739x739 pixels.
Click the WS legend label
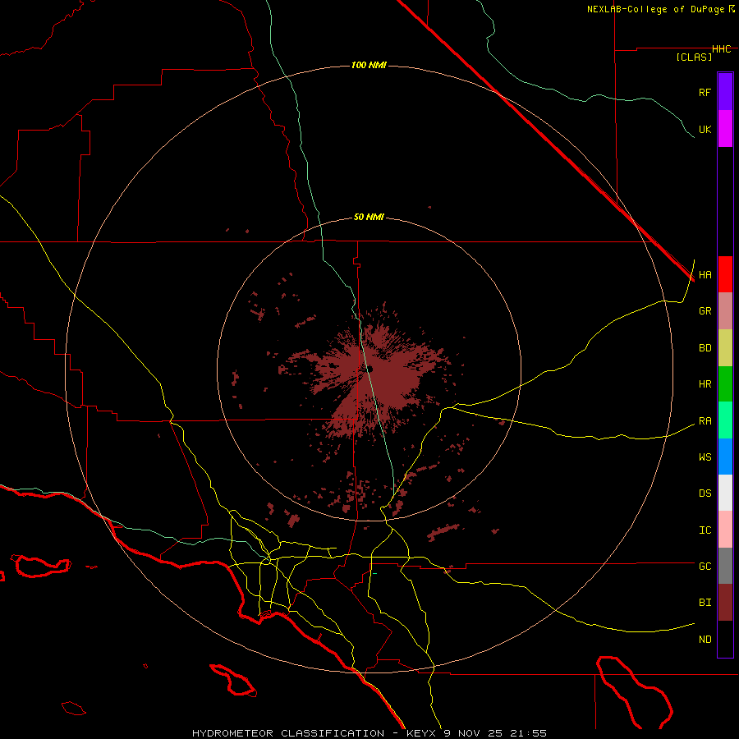point(705,457)
